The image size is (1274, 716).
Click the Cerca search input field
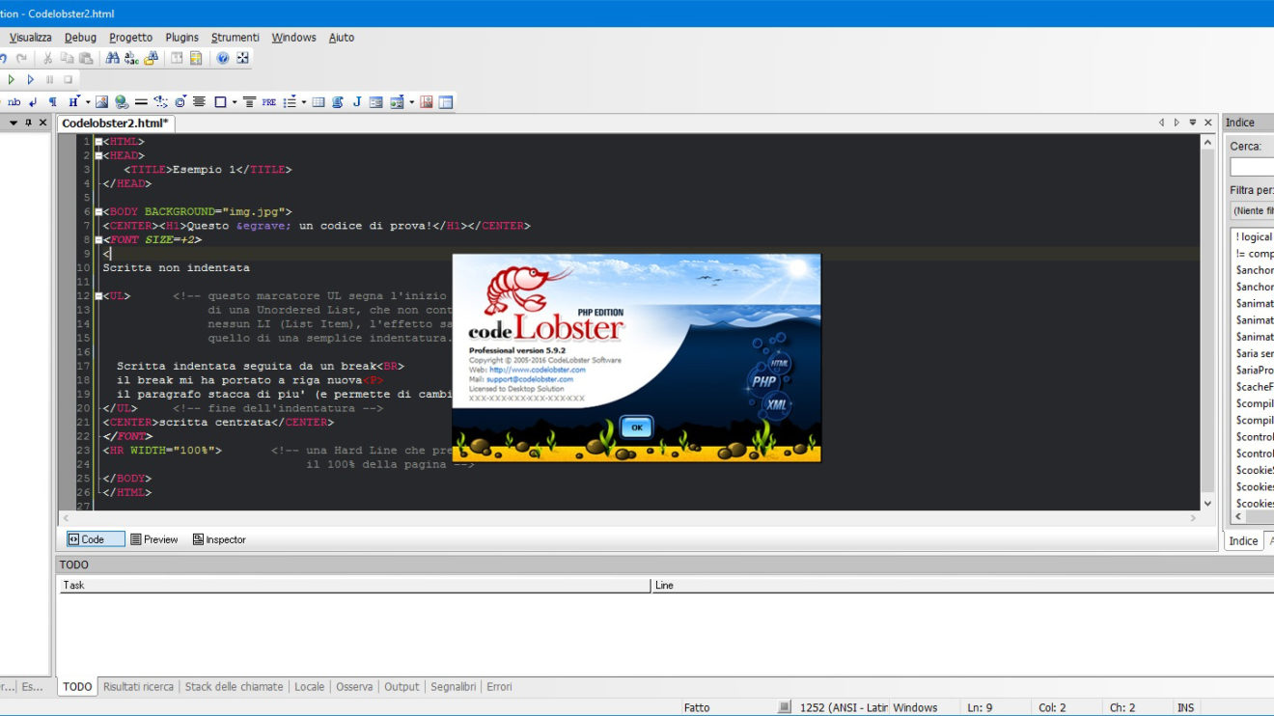[x=1251, y=167]
